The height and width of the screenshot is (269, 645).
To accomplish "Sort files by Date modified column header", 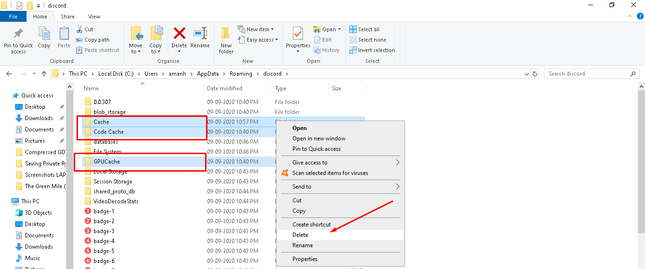I will coord(224,88).
